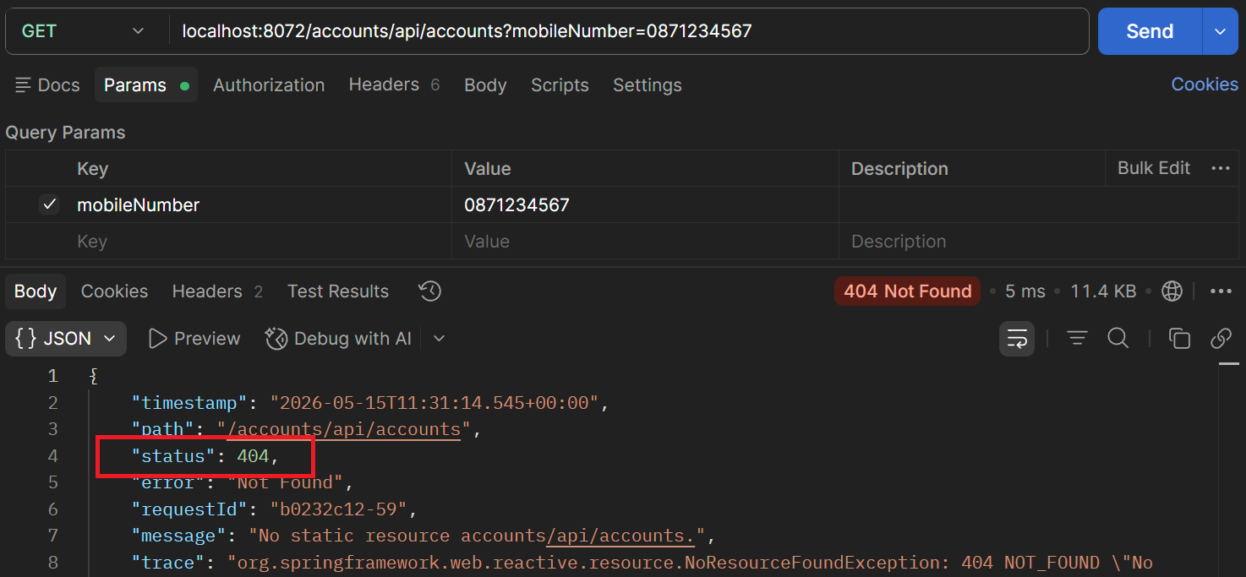The width and height of the screenshot is (1246, 577).
Task: Click the network globe icon
Action: pos(1172,291)
